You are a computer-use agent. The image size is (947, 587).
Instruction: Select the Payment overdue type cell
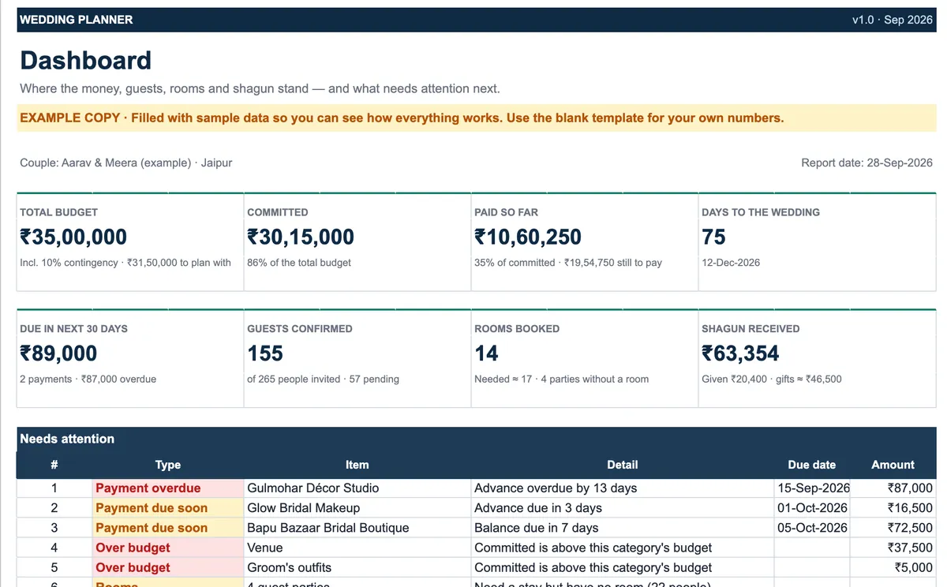tap(168, 488)
